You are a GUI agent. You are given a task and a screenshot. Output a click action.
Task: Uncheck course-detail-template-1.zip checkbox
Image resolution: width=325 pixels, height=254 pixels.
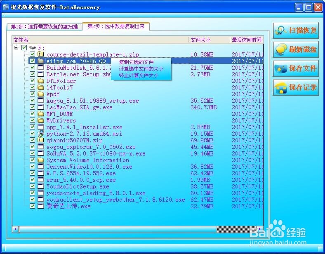point(32,54)
